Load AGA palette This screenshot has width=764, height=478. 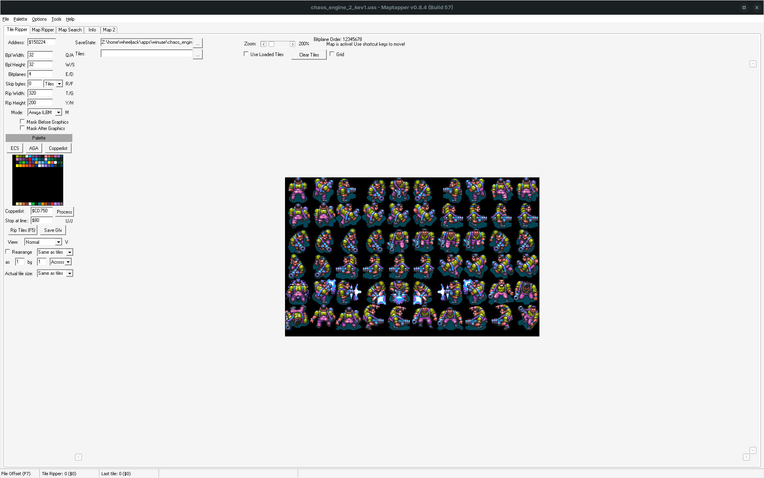34,148
